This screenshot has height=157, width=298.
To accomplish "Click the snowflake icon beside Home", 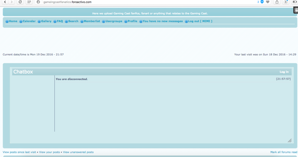I will point(7,22).
